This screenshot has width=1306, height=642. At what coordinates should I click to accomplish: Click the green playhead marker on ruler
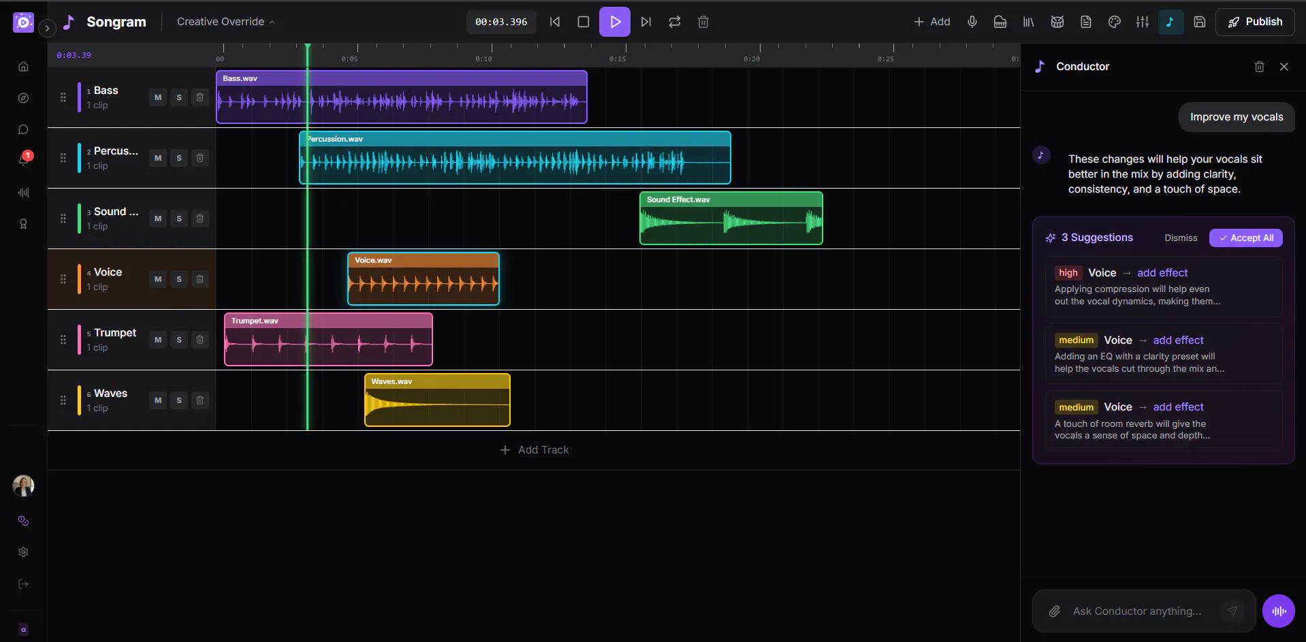308,47
